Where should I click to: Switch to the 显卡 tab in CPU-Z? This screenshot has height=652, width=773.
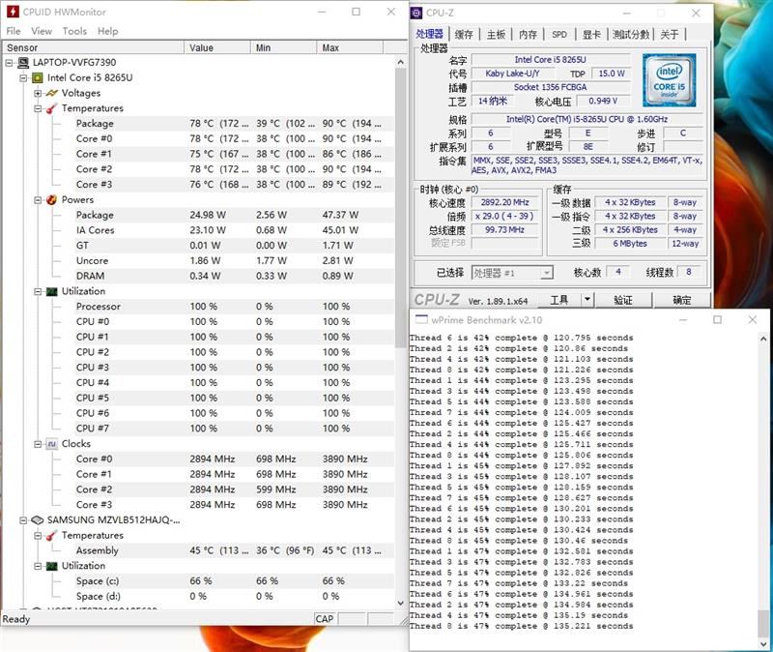[591, 34]
